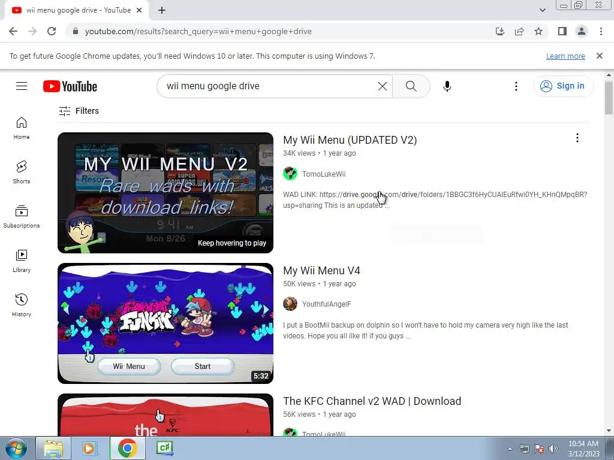The image size is (614, 460).
Task: Open TomoLukeWii channel under first video
Action: pos(324,174)
